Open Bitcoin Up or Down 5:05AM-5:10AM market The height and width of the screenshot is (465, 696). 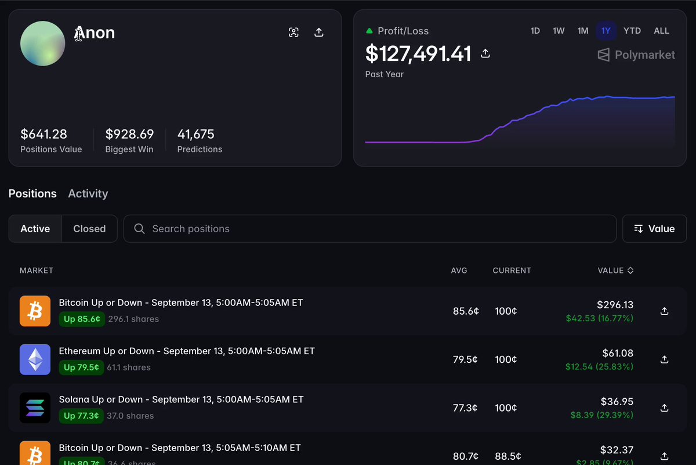pyautogui.click(x=180, y=448)
